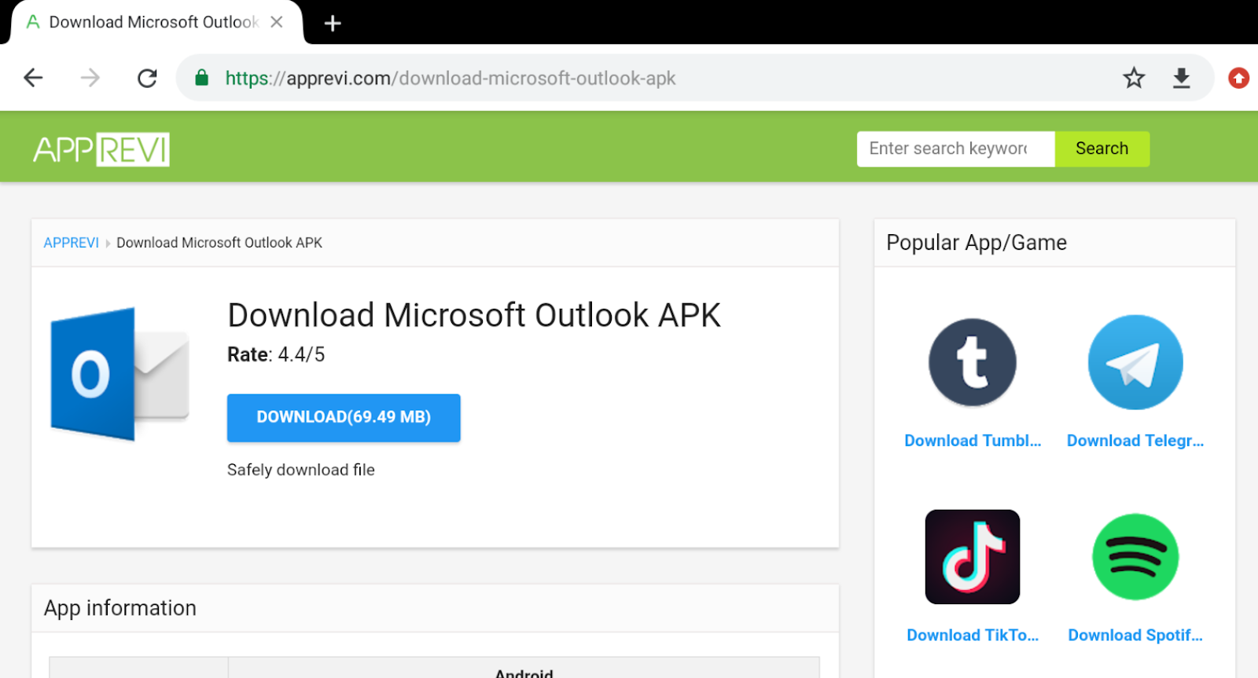Viewport: 1258px width, 678px height.
Task: Open the red update notification icon
Action: 1238,78
